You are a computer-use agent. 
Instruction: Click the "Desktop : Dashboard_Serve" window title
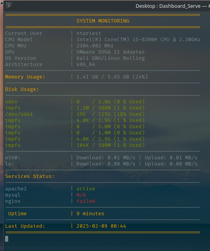(x=168, y=6)
